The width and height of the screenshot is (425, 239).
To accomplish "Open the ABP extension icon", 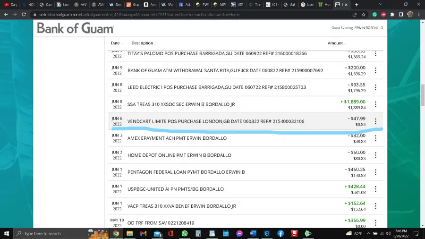I will (383, 15).
